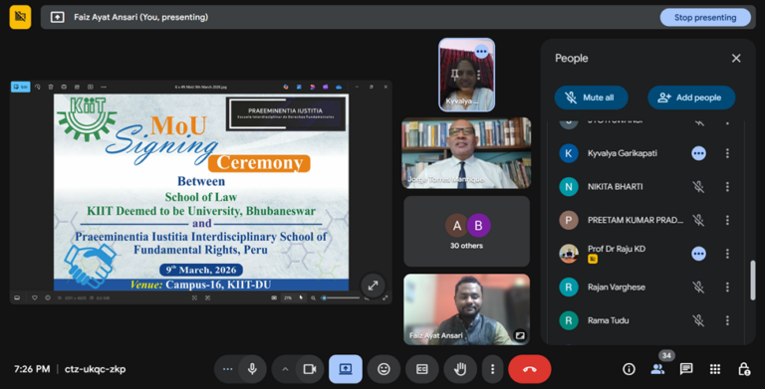Click Edit in the shared Photos window
The image size is (765, 389).
click(x=21, y=87)
